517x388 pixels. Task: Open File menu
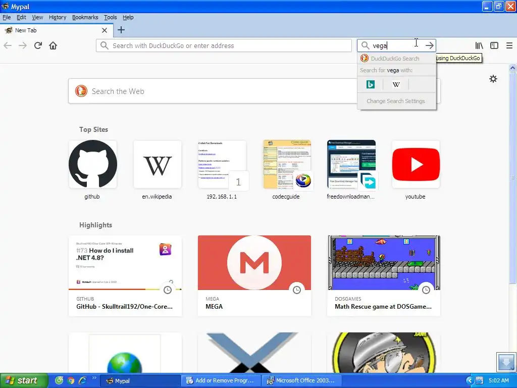(7, 17)
